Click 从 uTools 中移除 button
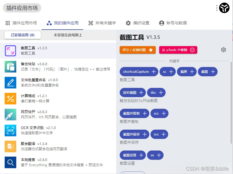 point(178,50)
